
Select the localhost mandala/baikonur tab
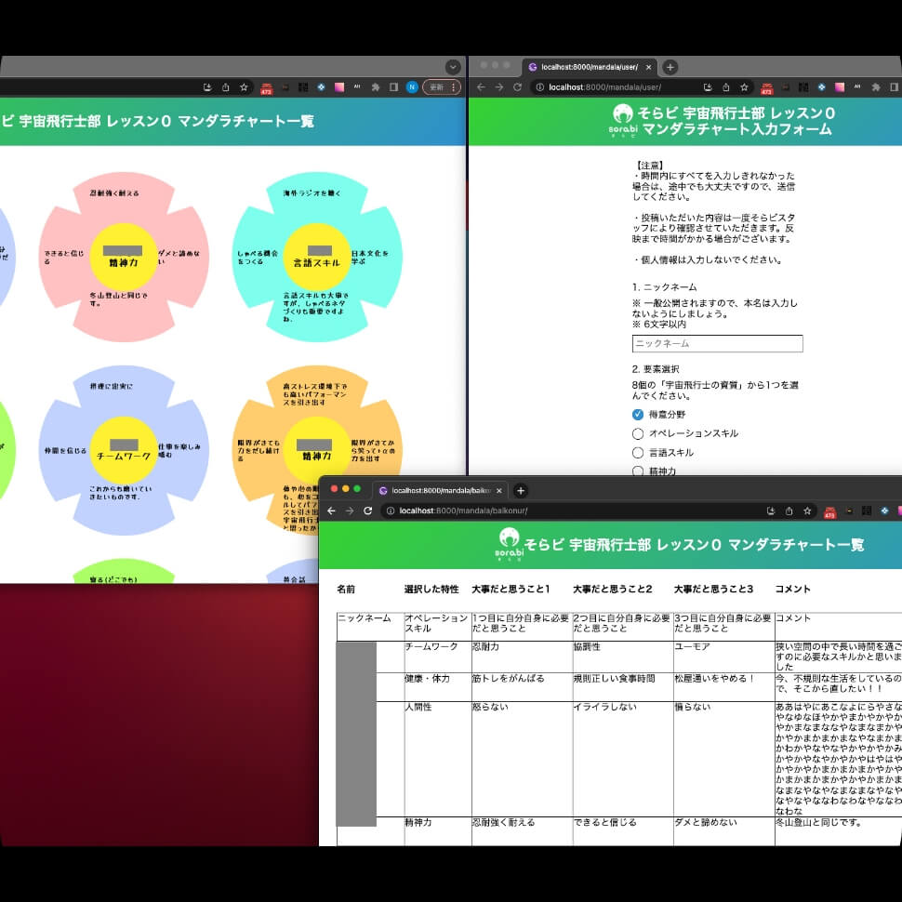coord(439,490)
